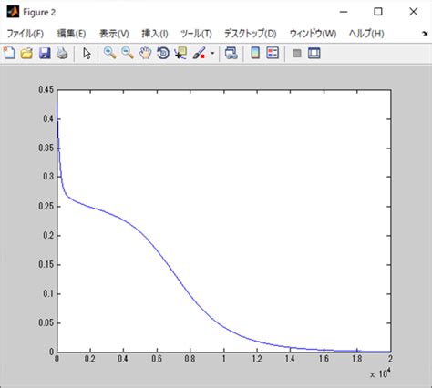Save figure with the floppy disk icon

45,53
